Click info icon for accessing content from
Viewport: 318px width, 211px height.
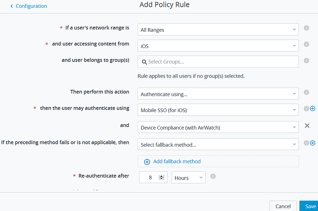[306, 44]
